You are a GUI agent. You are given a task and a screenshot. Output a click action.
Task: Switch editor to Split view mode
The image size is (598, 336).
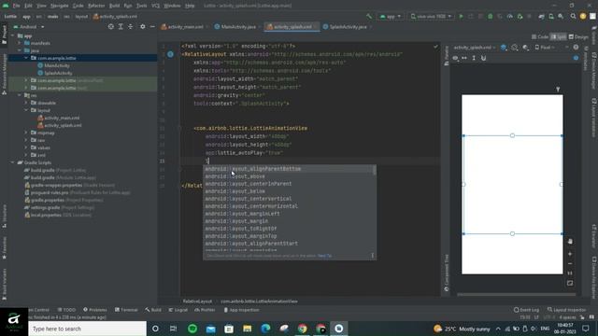[x=559, y=37]
